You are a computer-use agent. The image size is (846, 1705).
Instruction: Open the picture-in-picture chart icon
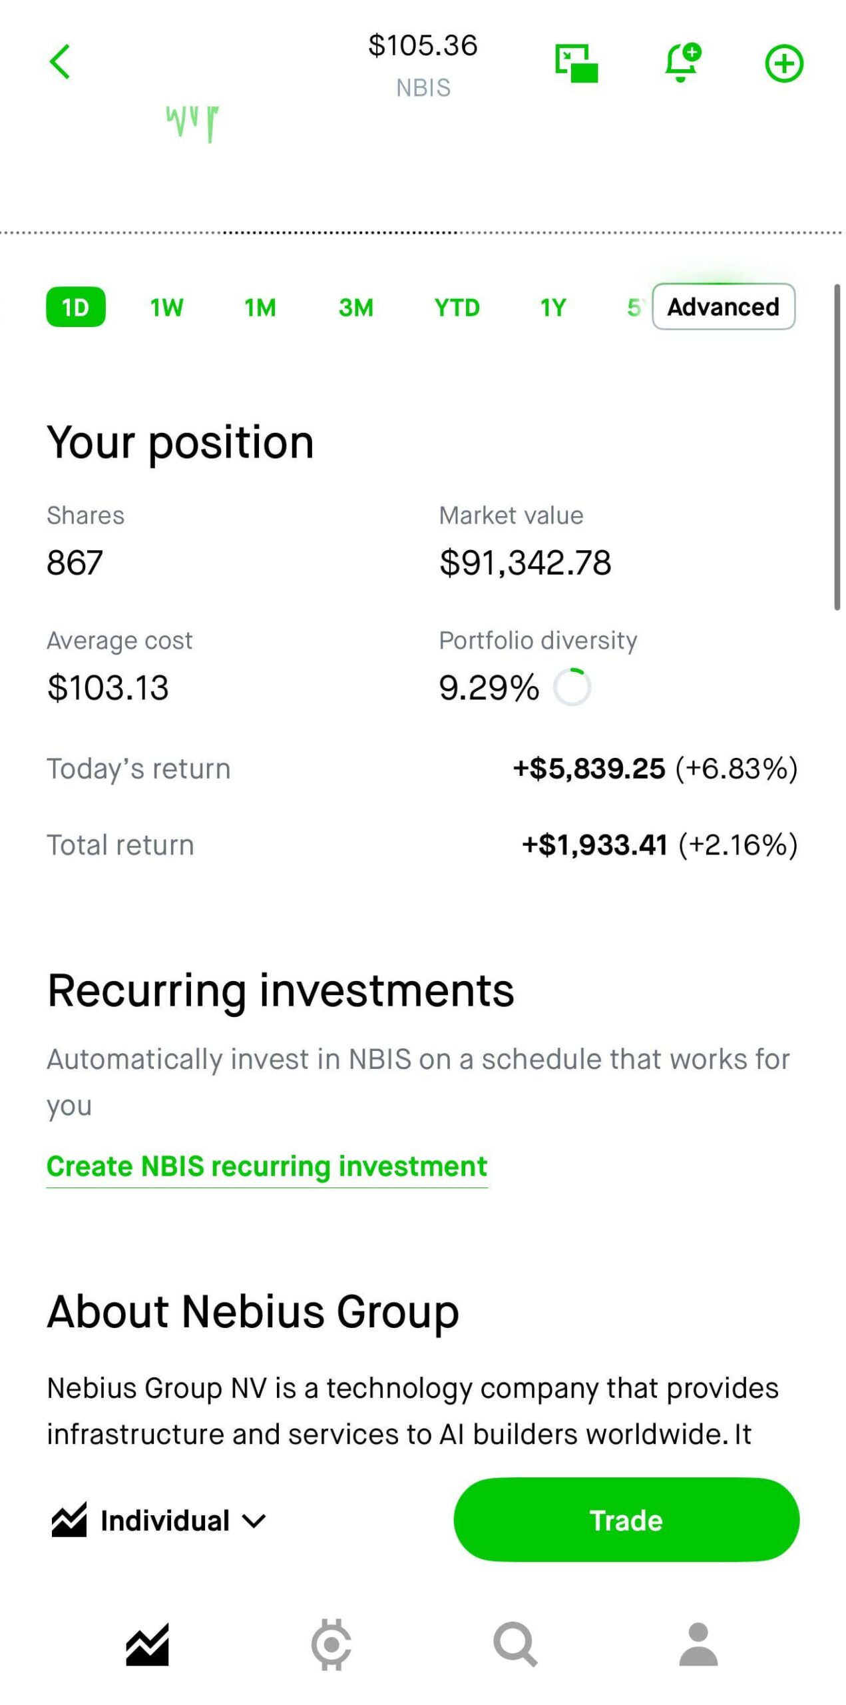point(576,63)
